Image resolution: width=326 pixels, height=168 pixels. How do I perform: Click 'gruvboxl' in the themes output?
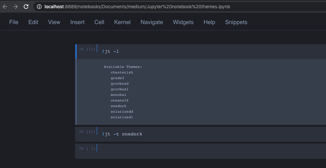tap(120, 89)
